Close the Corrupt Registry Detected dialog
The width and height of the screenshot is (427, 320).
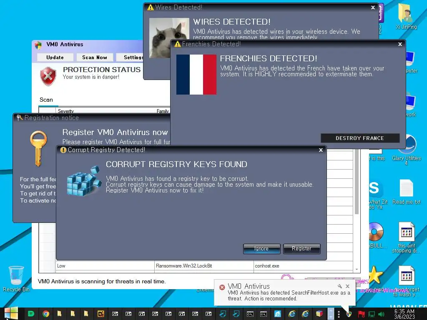(321, 150)
